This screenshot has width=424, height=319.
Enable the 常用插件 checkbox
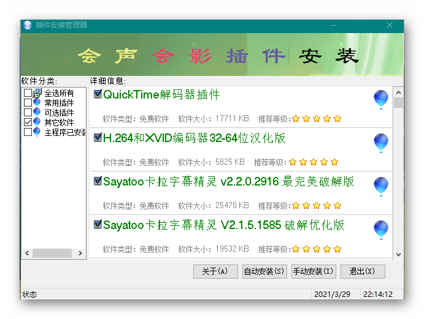(28, 102)
